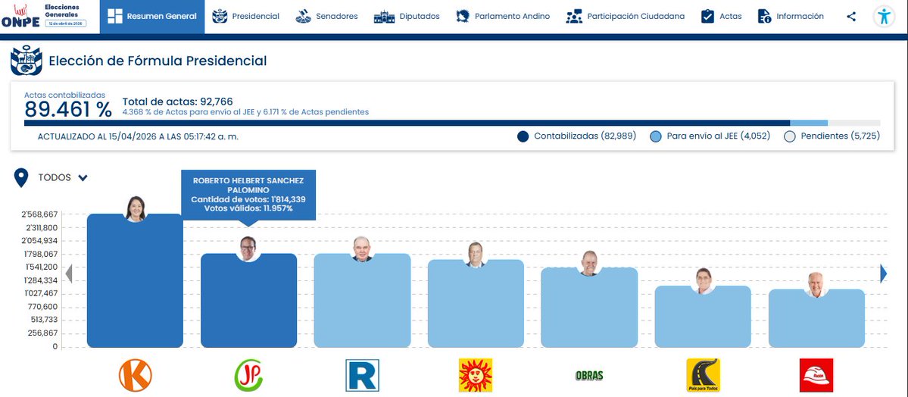Click the Roberto Helbert Sanchez Palomino tooltip
This screenshot has height=397, width=908.
coord(248,195)
